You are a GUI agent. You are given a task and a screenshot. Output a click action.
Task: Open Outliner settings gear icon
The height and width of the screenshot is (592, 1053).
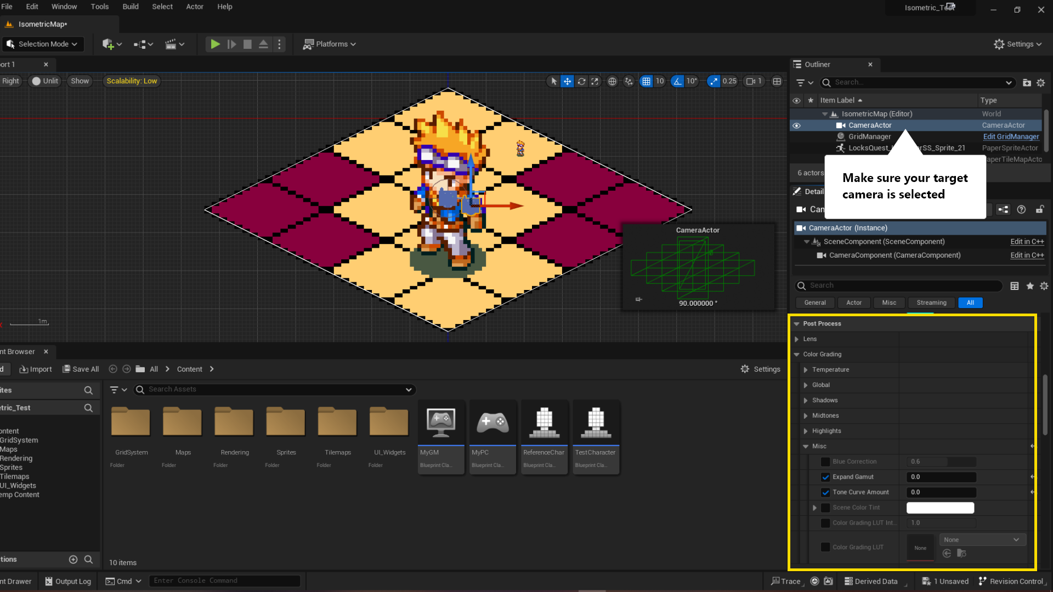tap(1041, 83)
